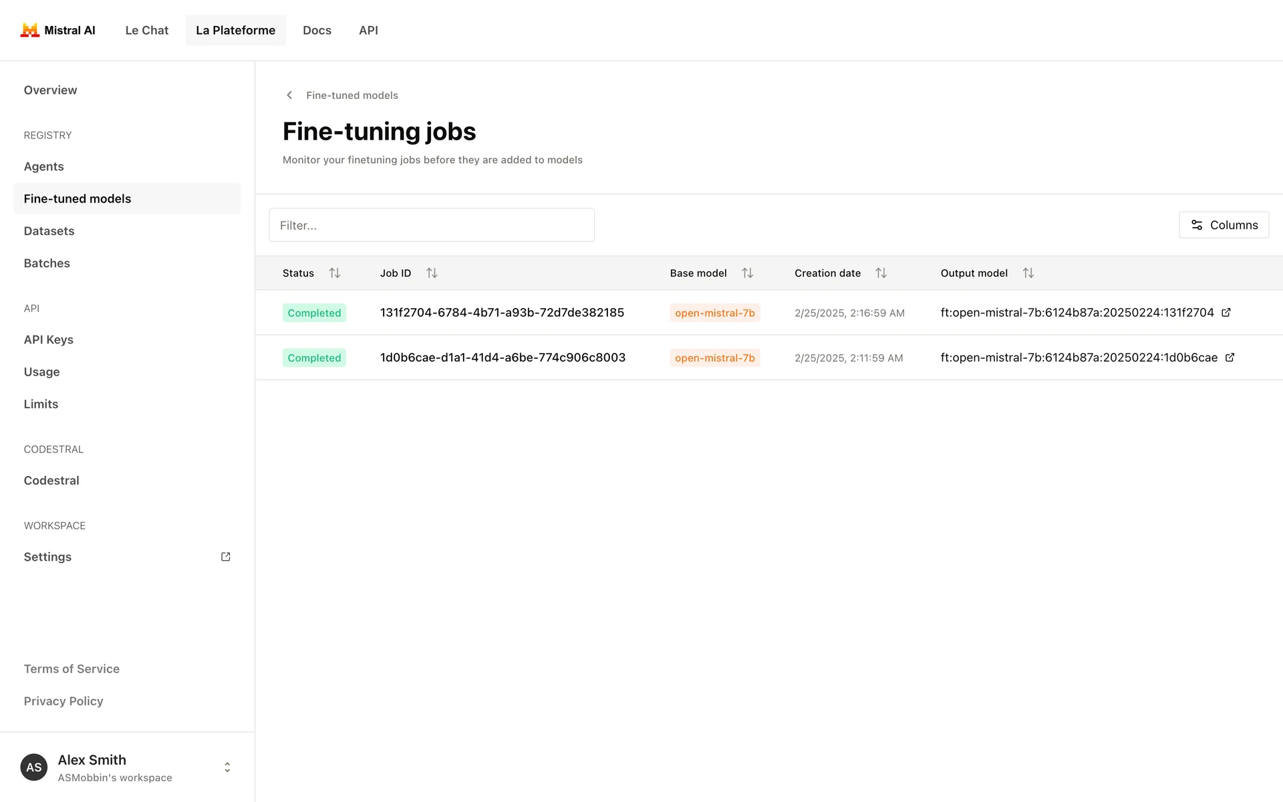
Task: Click the Settings external link icon
Action: (226, 557)
